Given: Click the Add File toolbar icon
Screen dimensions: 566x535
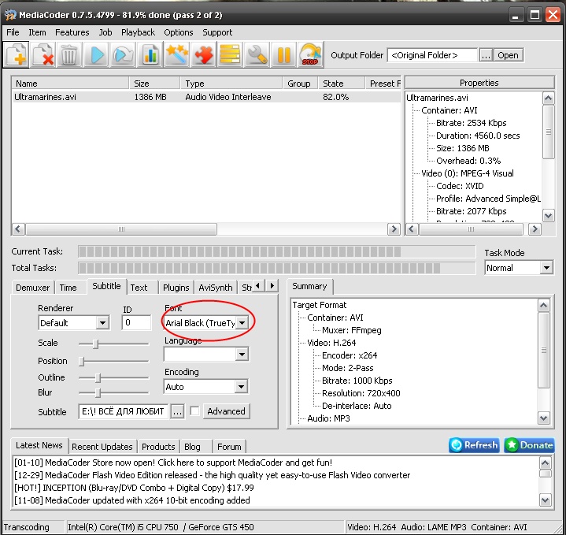Looking at the screenshot, I should [x=17, y=55].
